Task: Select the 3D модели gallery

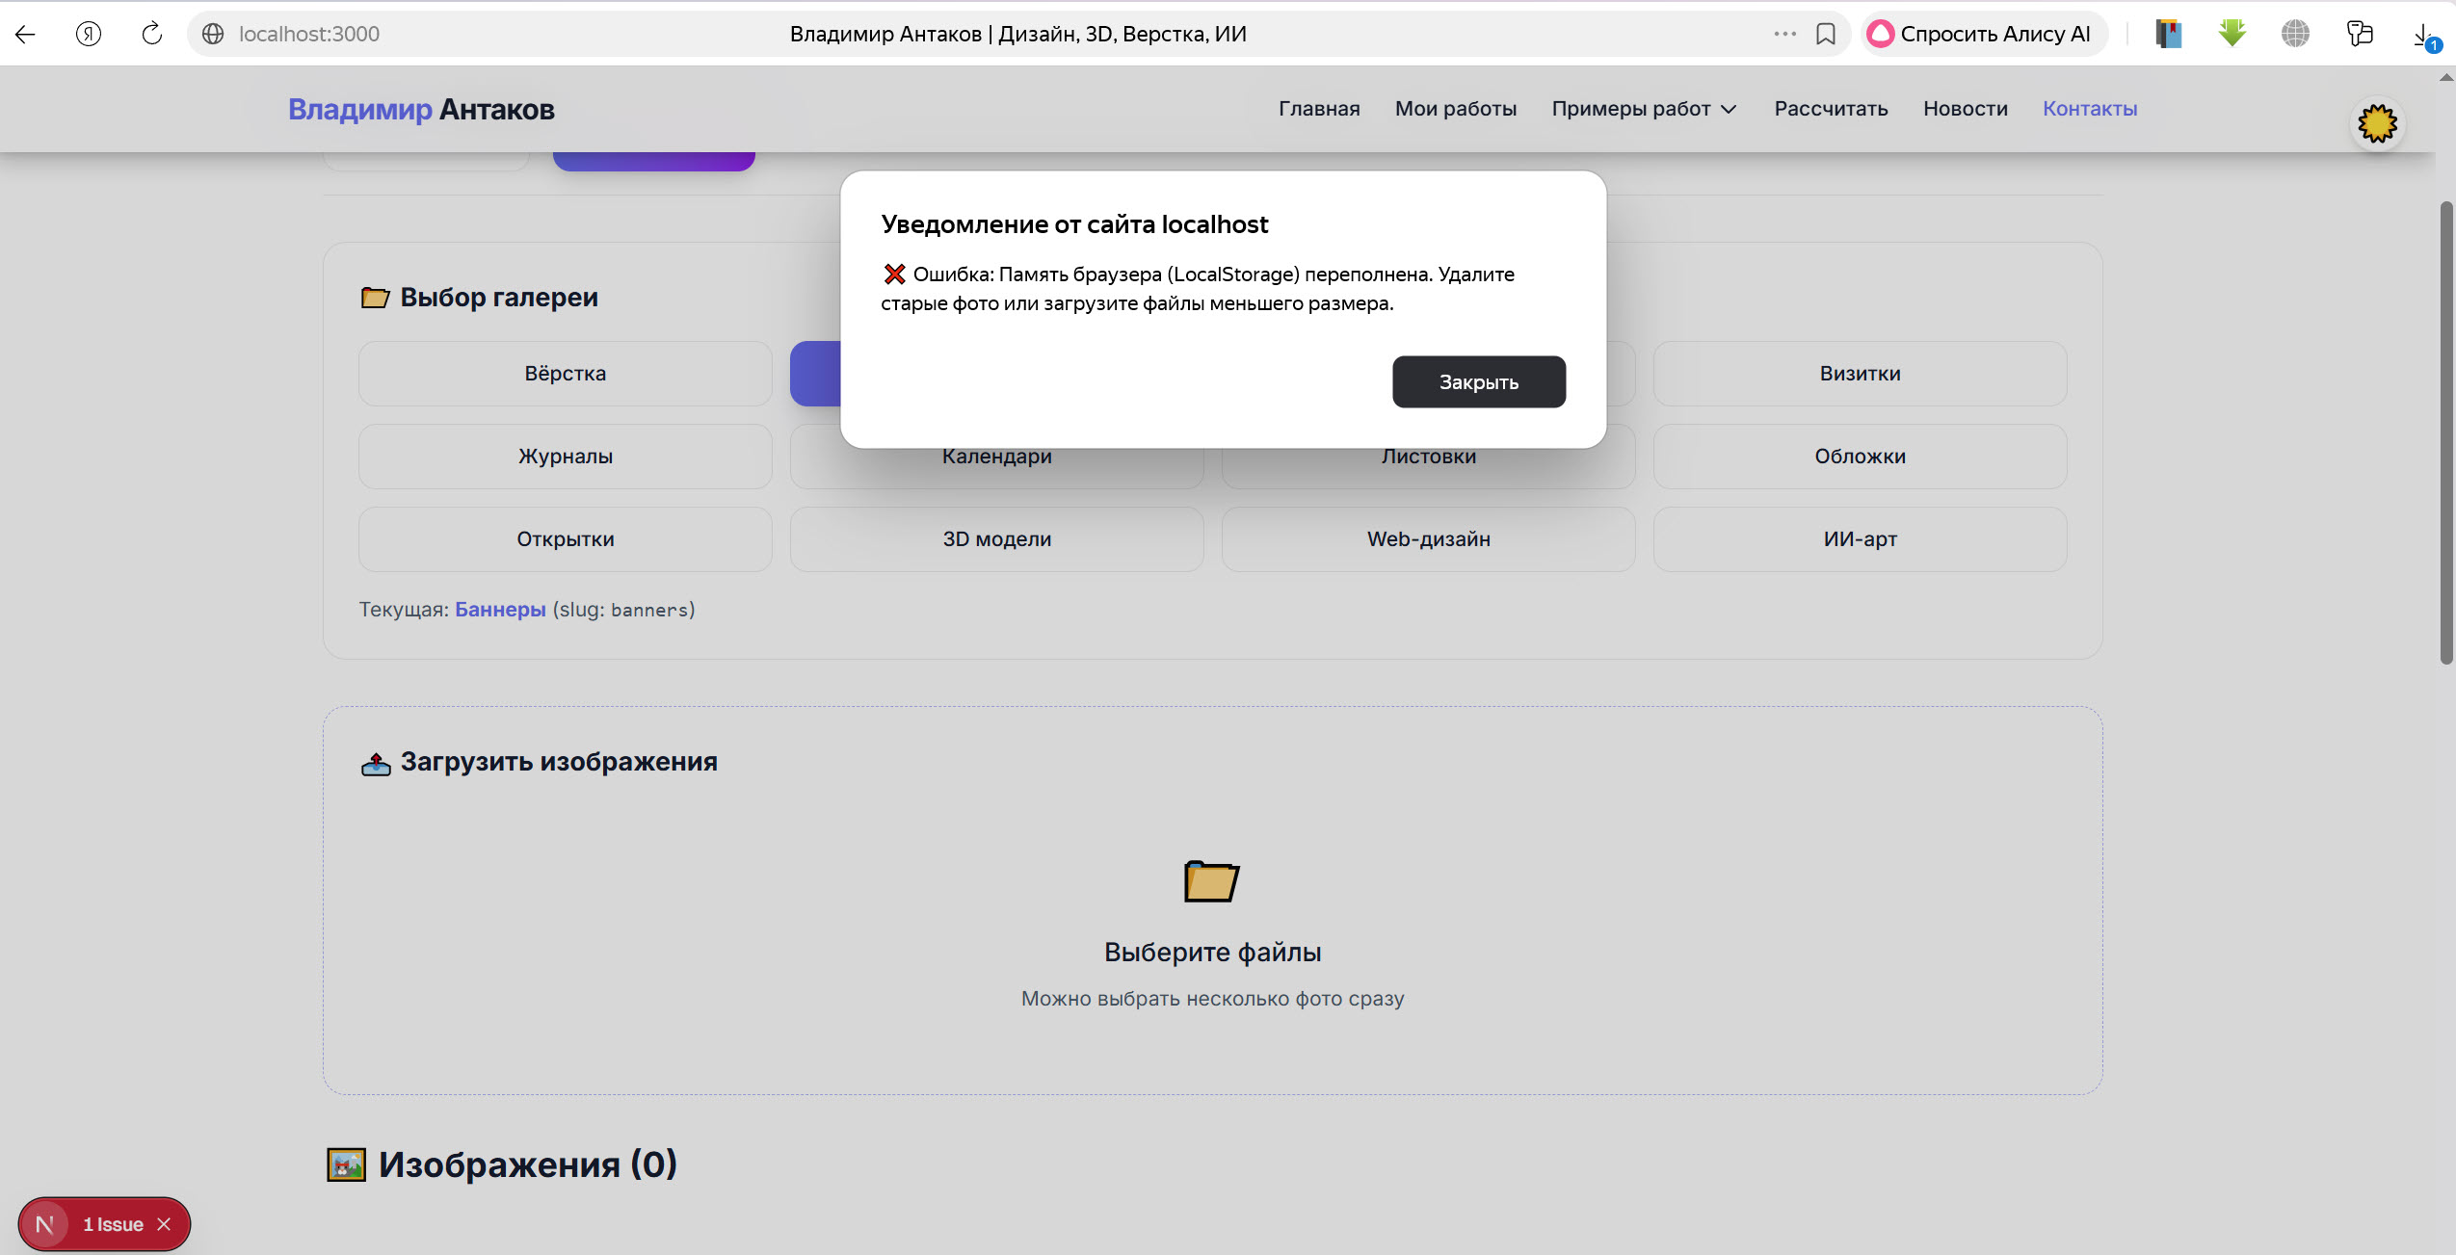Action: (996, 539)
